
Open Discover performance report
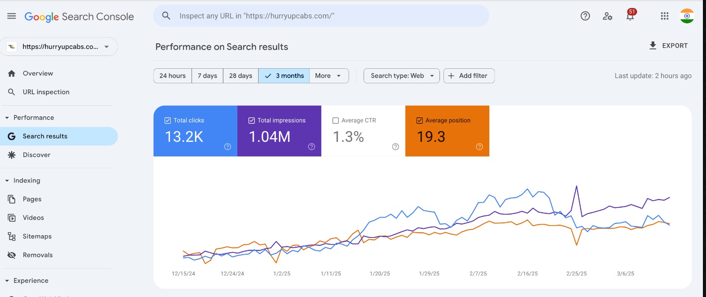(59, 155)
